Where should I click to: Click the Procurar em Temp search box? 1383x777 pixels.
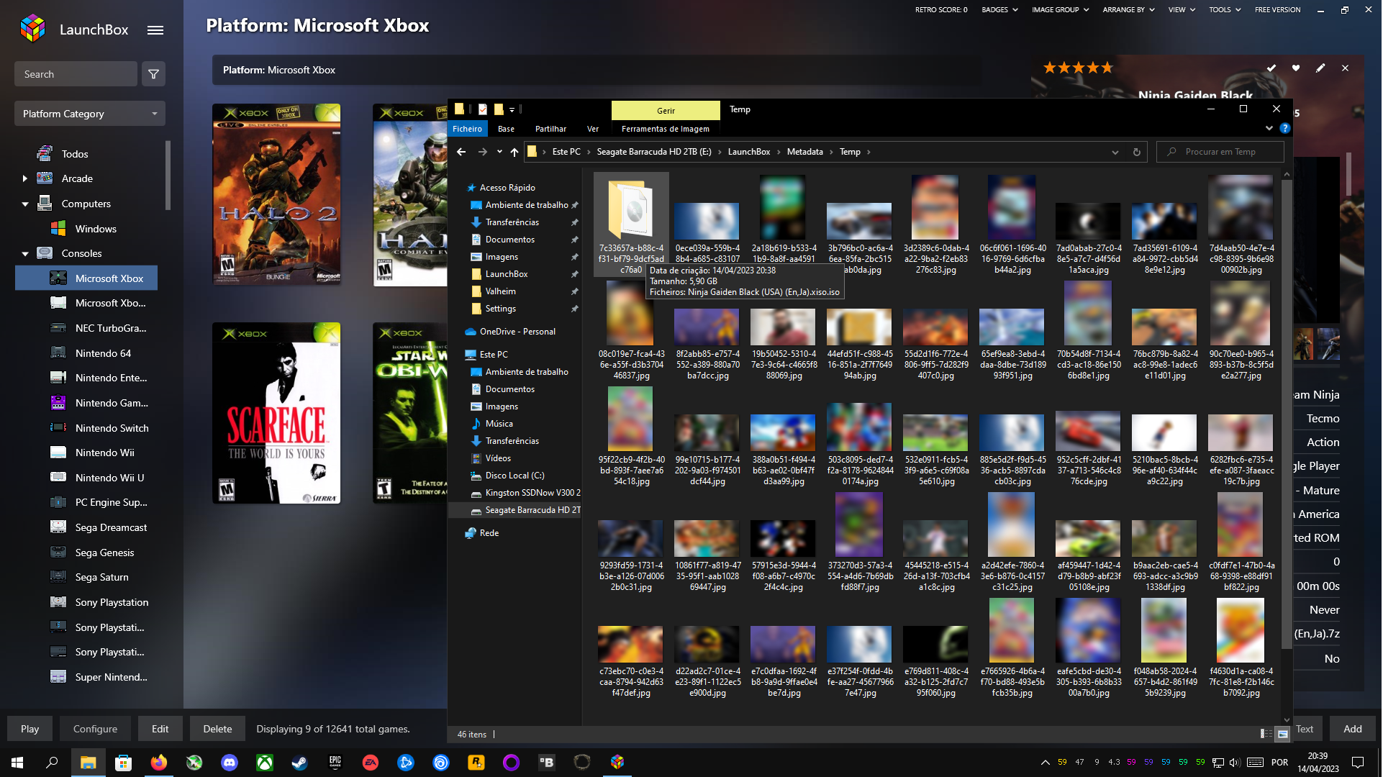pyautogui.click(x=1220, y=152)
